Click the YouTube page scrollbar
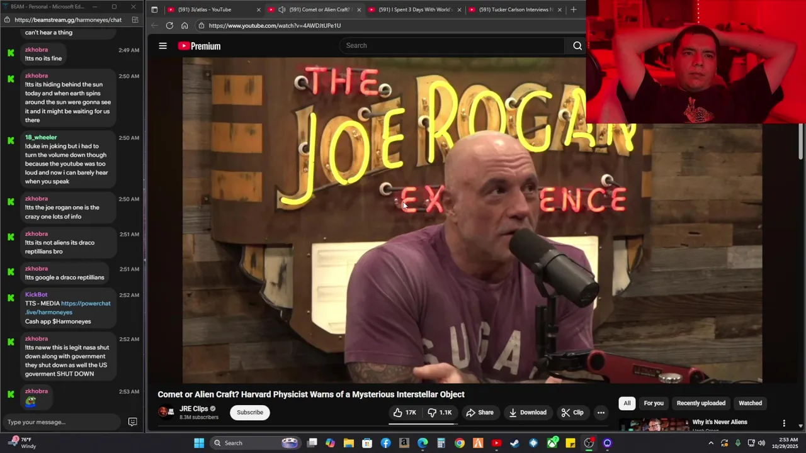The height and width of the screenshot is (453, 806). (x=801, y=142)
